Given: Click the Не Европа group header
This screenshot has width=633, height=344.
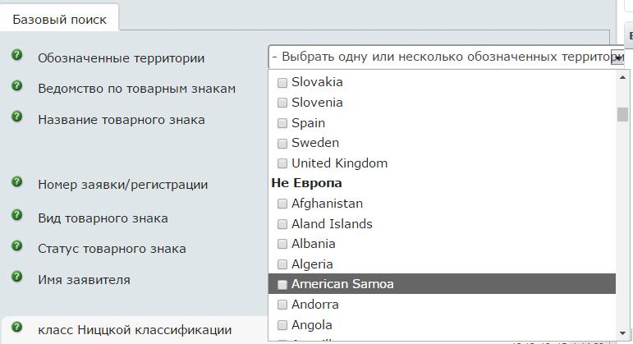Looking at the screenshot, I should click(306, 183).
